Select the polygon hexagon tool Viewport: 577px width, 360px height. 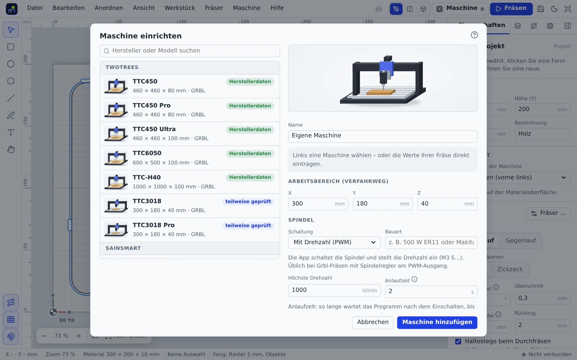(11, 81)
